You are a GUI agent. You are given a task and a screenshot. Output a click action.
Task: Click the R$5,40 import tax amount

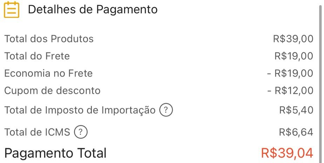coord(296,110)
